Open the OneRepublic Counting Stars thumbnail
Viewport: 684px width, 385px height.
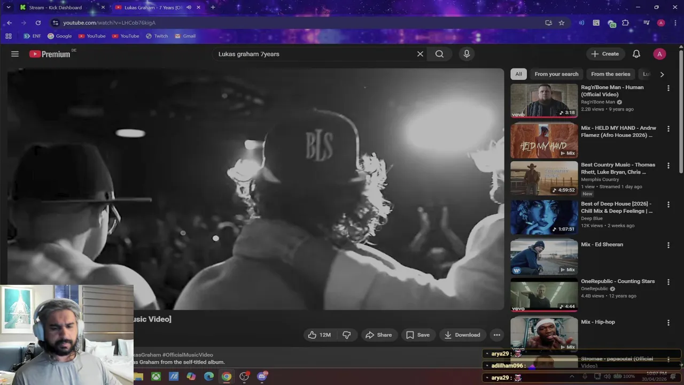point(544,295)
